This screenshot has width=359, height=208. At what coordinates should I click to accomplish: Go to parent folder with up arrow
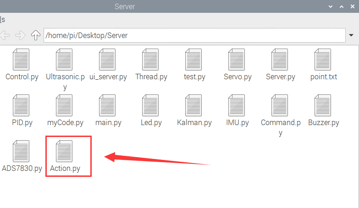(x=35, y=35)
